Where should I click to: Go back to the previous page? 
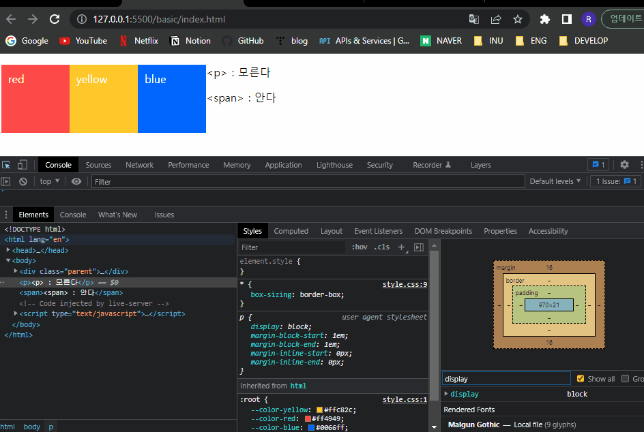click(x=11, y=19)
